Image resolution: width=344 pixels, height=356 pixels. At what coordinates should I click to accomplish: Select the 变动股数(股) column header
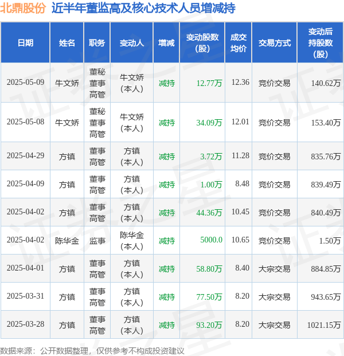coord(202,43)
